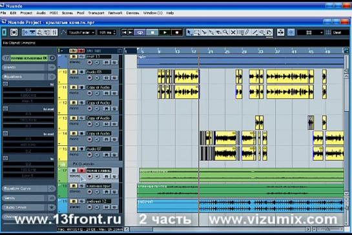Start playback with the Play button
The width and height of the screenshot is (352, 235).
[165, 32]
